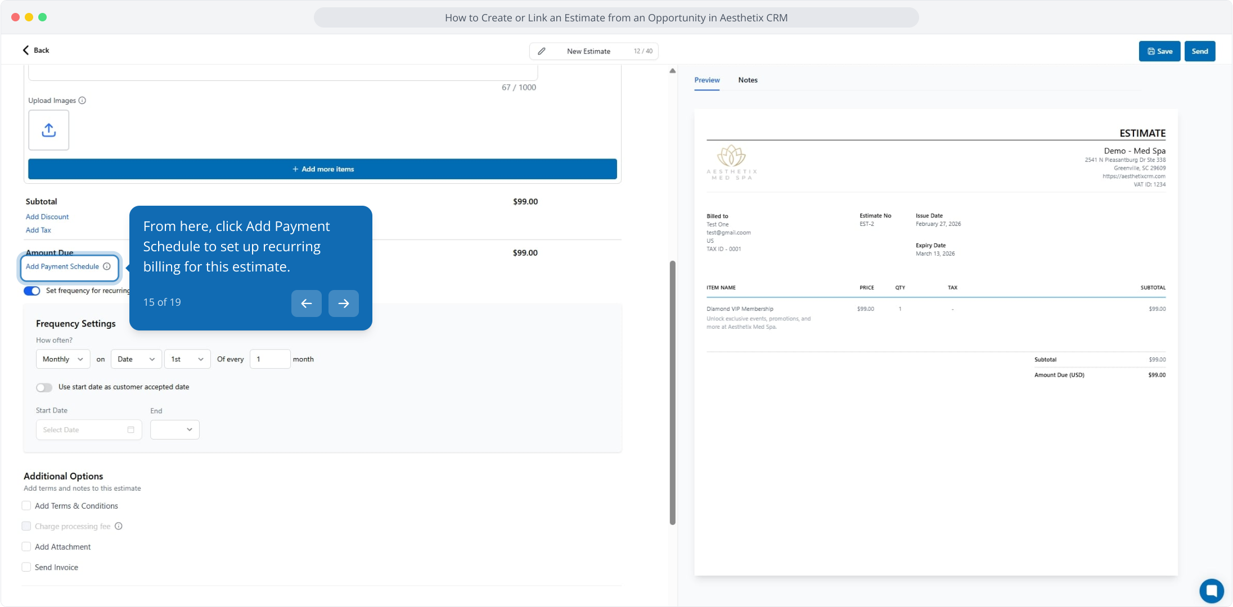Select the Preview tab

point(706,80)
